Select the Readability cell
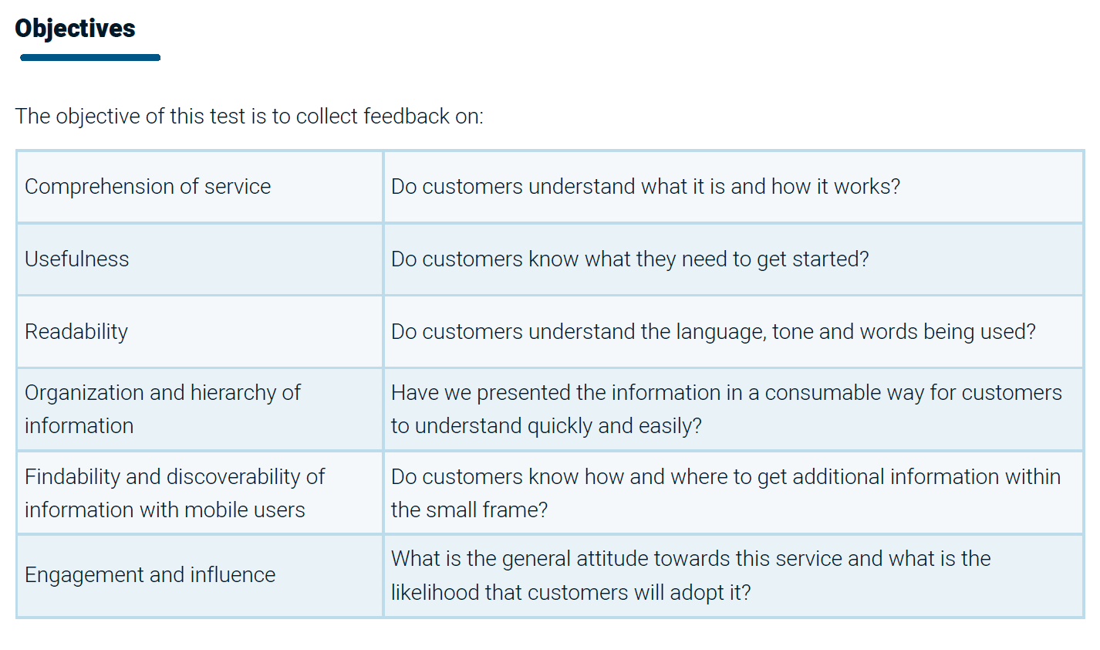Viewport: 1100px width, 650px height. click(76, 332)
